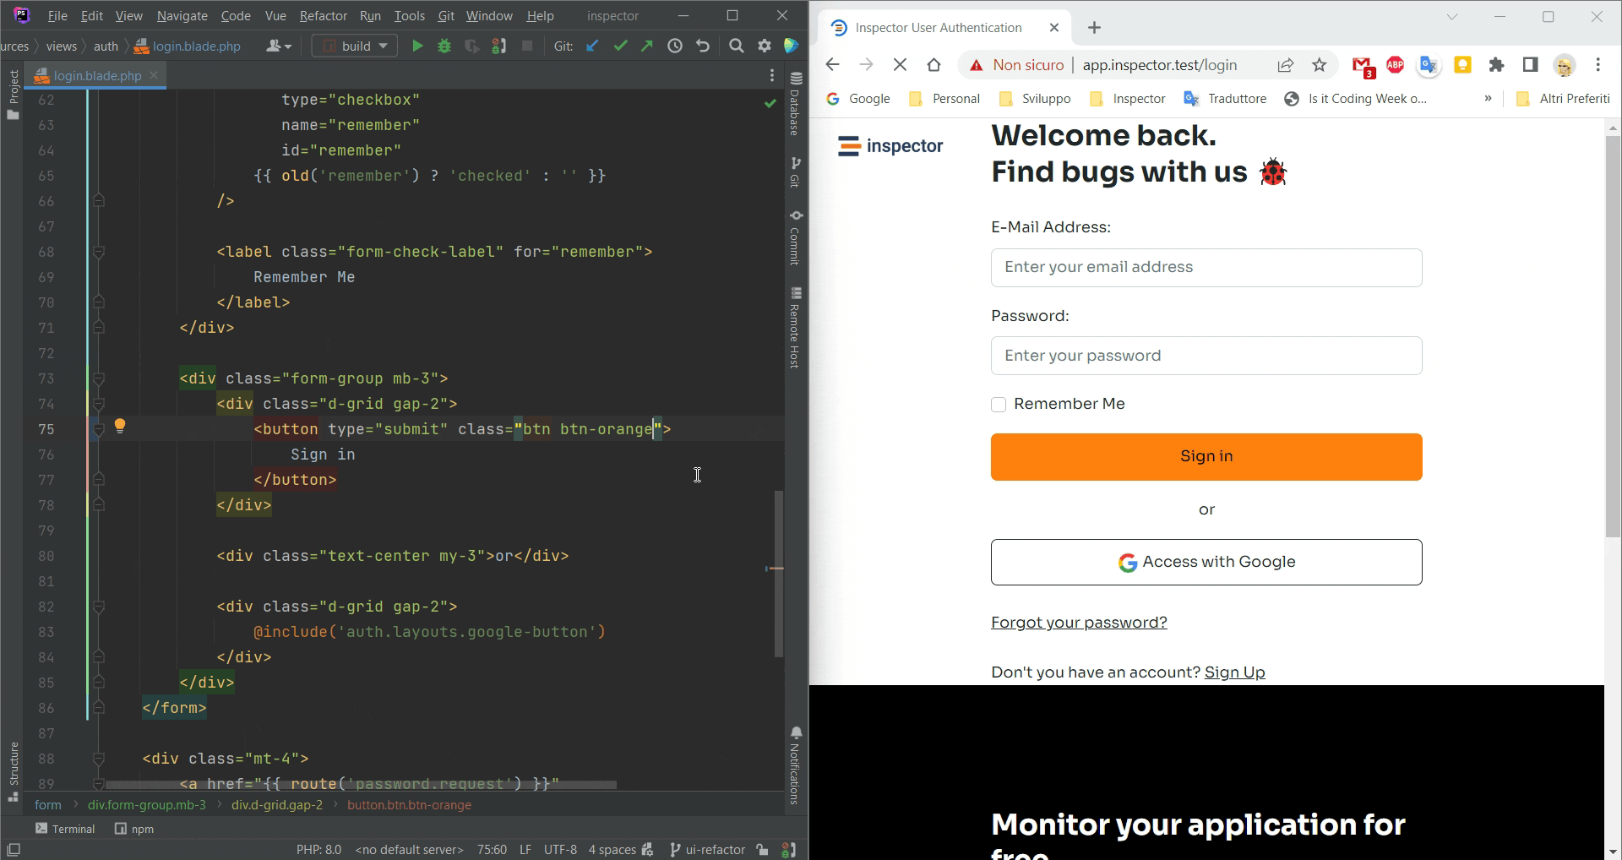This screenshot has width=1622, height=860.
Task: Commit changes with the Git checkmark
Action: [x=620, y=46]
